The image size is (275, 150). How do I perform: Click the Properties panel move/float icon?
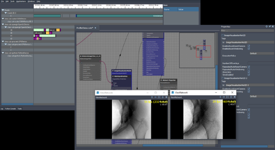click(267, 26)
